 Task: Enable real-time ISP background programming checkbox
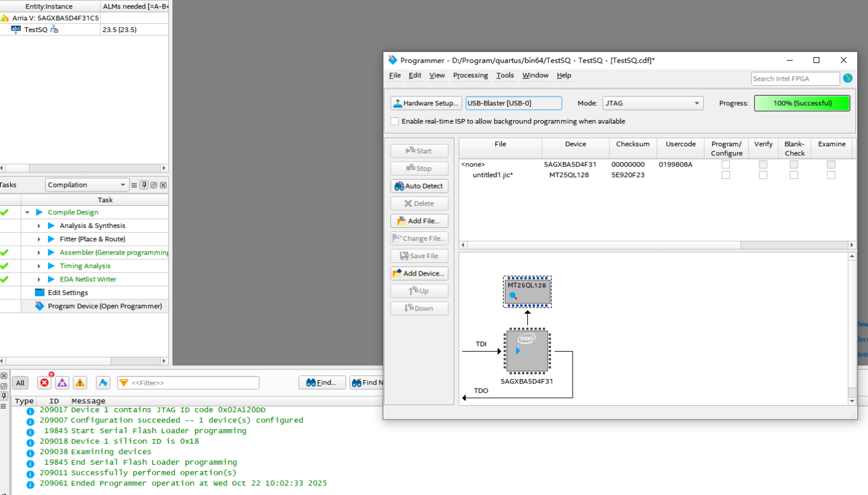[x=395, y=121]
